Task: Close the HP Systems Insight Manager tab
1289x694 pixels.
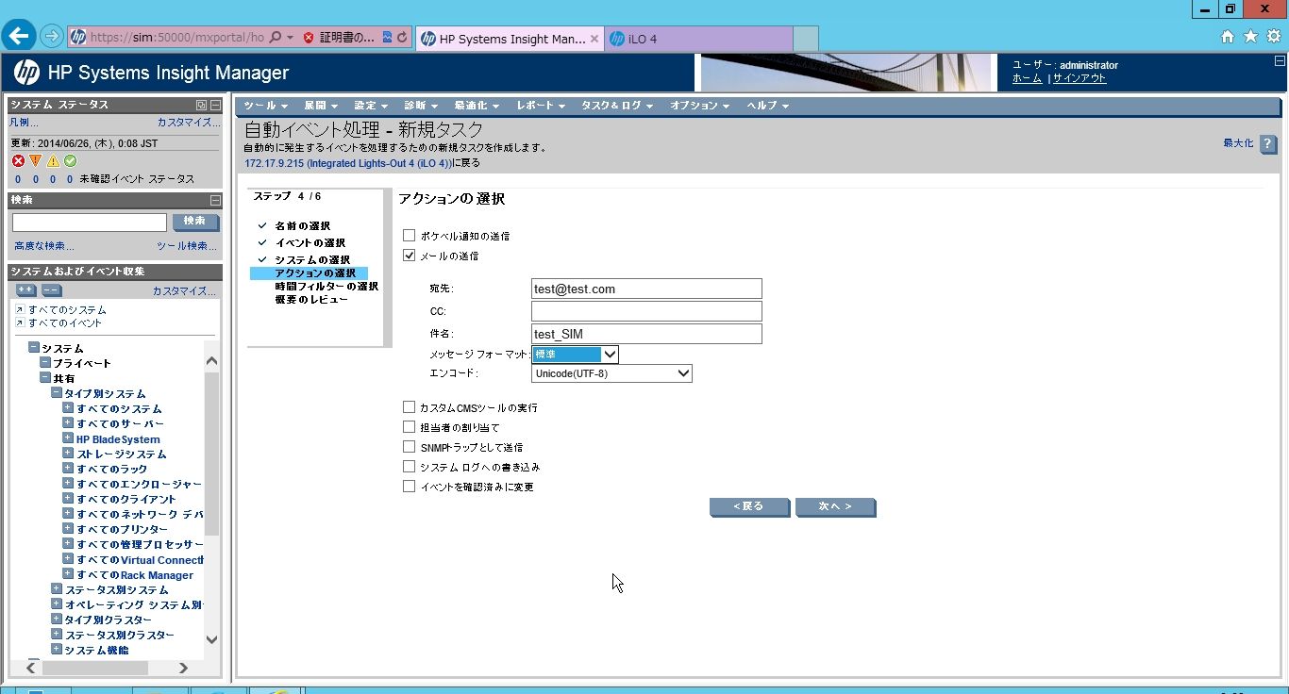Action: pos(594,39)
